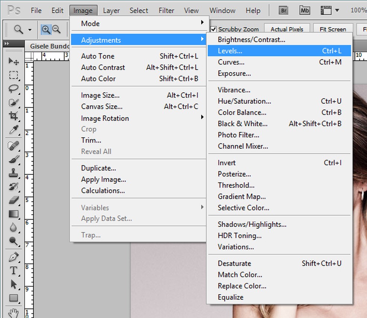Viewport: 367px width, 318px height.
Task: Select the Horizontal Type tool
Action: 14,271
